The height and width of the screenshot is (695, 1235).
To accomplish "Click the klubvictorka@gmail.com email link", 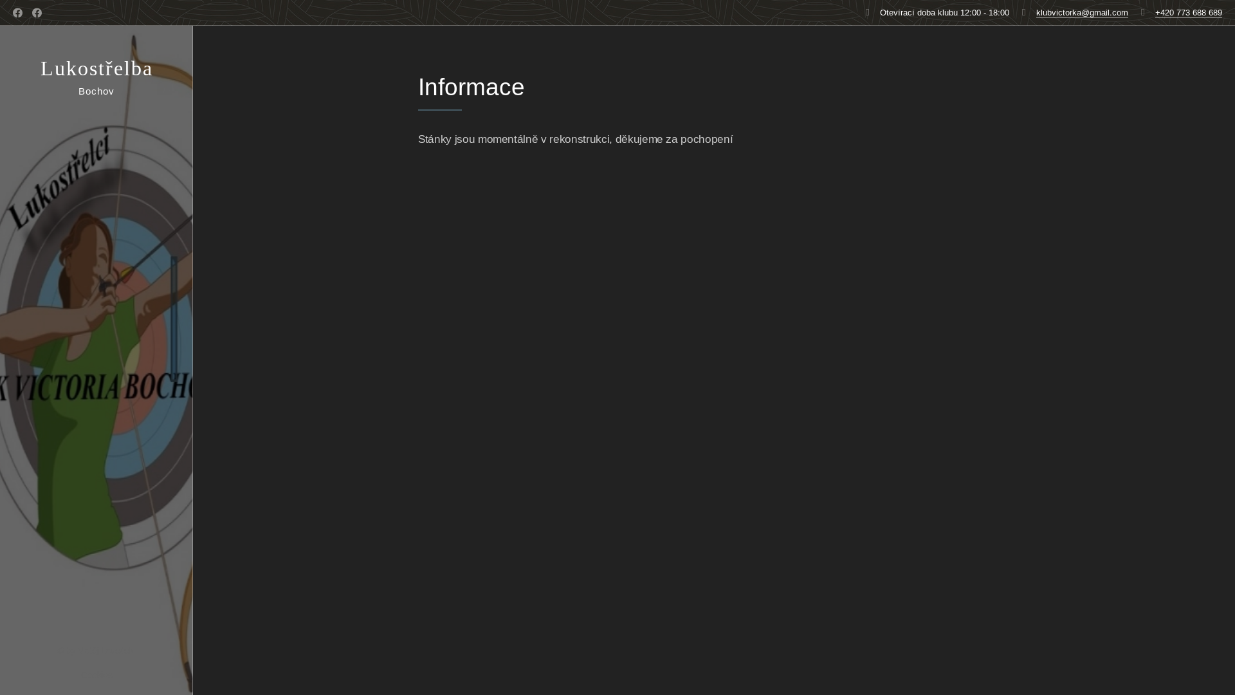I will point(1082,13).
